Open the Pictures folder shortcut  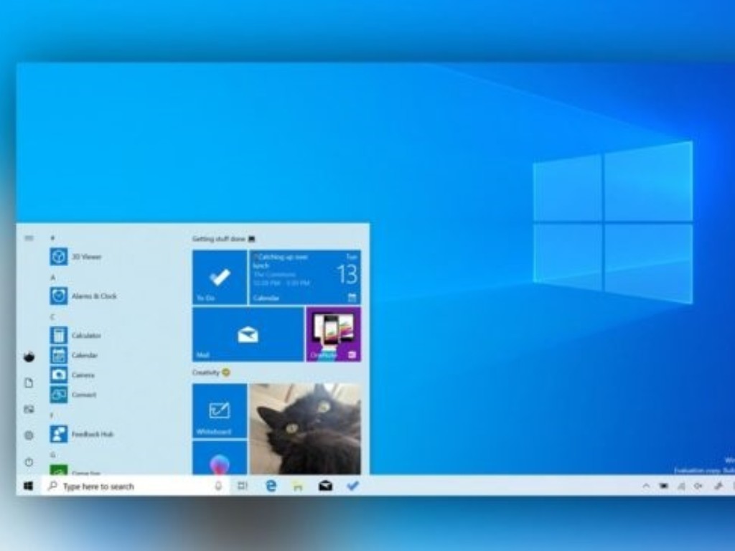click(29, 409)
